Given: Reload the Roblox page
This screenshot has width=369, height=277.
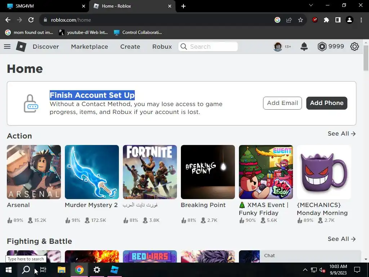Looking at the screenshot, I should click(x=31, y=20).
